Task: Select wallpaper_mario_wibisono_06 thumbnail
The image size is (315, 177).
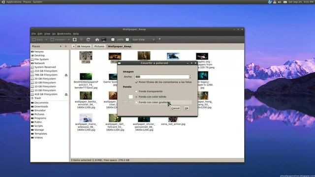Action: tap(86, 118)
